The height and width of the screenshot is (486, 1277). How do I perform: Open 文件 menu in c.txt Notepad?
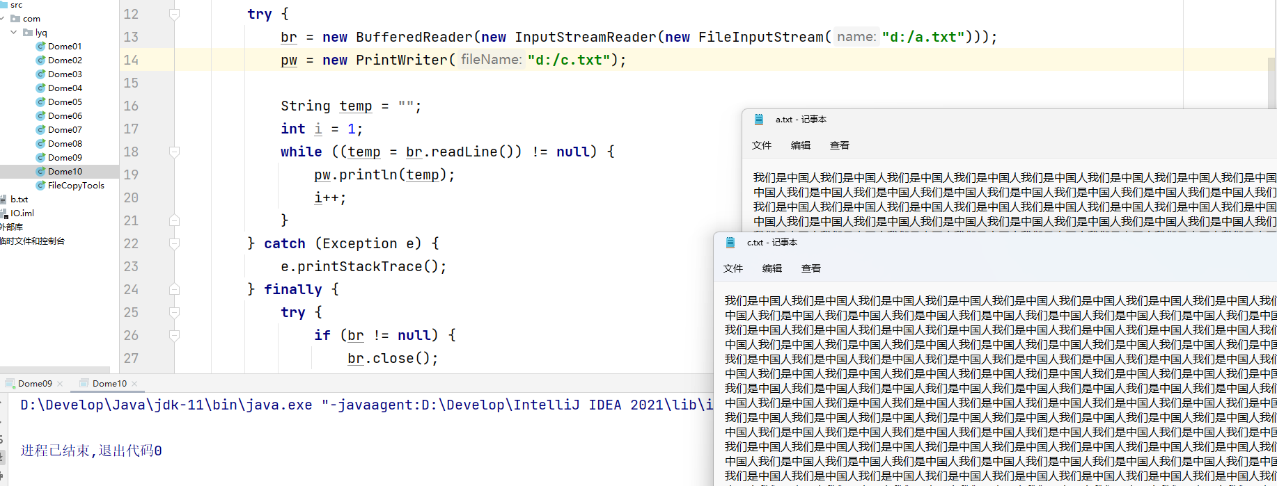[x=733, y=268]
